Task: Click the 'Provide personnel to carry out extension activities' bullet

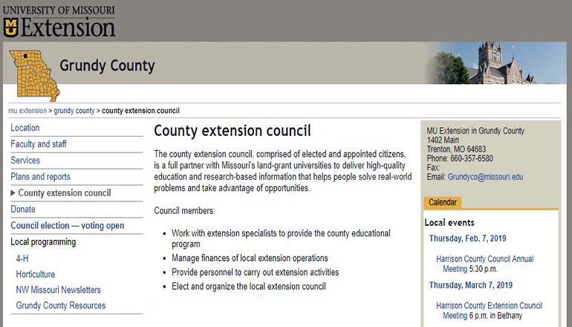Action: [256, 272]
